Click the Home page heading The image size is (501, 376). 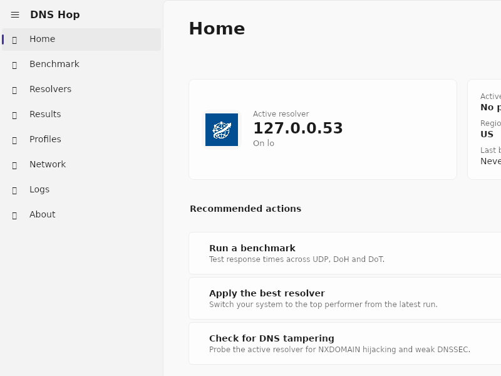point(217,28)
